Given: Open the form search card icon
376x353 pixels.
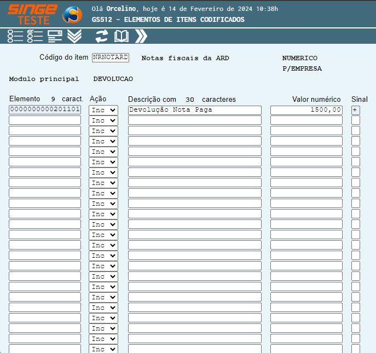Looking at the screenshot, I should [55, 36].
